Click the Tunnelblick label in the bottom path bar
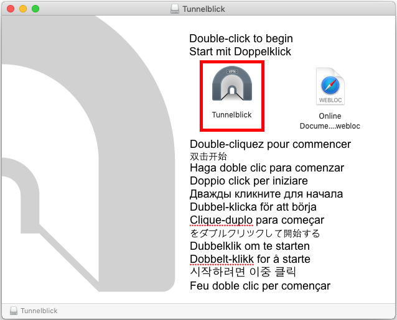 tap(39, 311)
